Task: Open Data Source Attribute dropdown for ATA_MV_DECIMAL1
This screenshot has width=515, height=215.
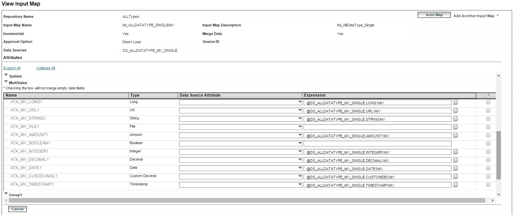Action: point(241,160)
